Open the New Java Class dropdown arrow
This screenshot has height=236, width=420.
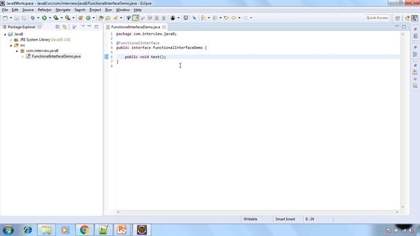[x=94, y=18]
